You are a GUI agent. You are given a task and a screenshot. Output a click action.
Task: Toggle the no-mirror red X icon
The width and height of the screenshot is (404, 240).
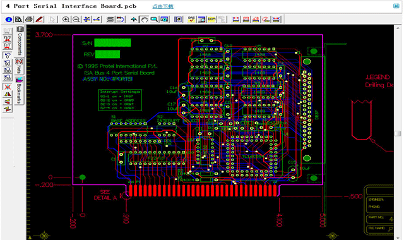7,87
